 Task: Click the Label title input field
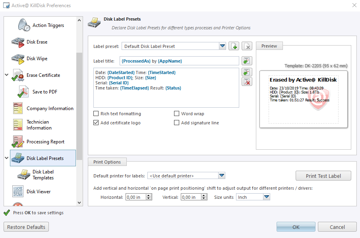coord(179,61)
